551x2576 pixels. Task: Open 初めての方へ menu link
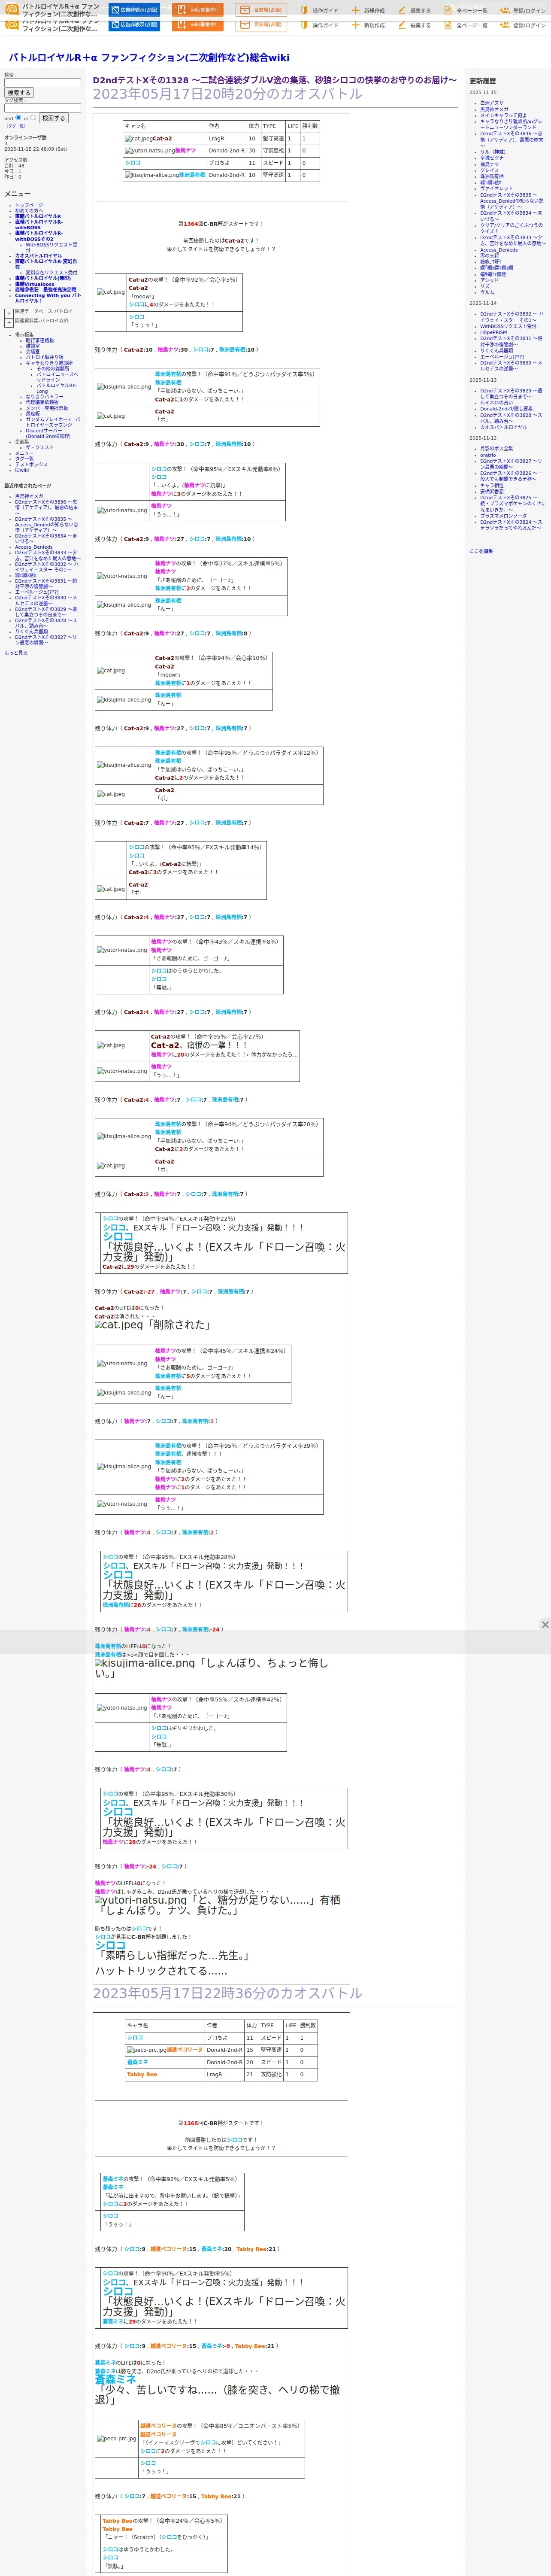29,210
